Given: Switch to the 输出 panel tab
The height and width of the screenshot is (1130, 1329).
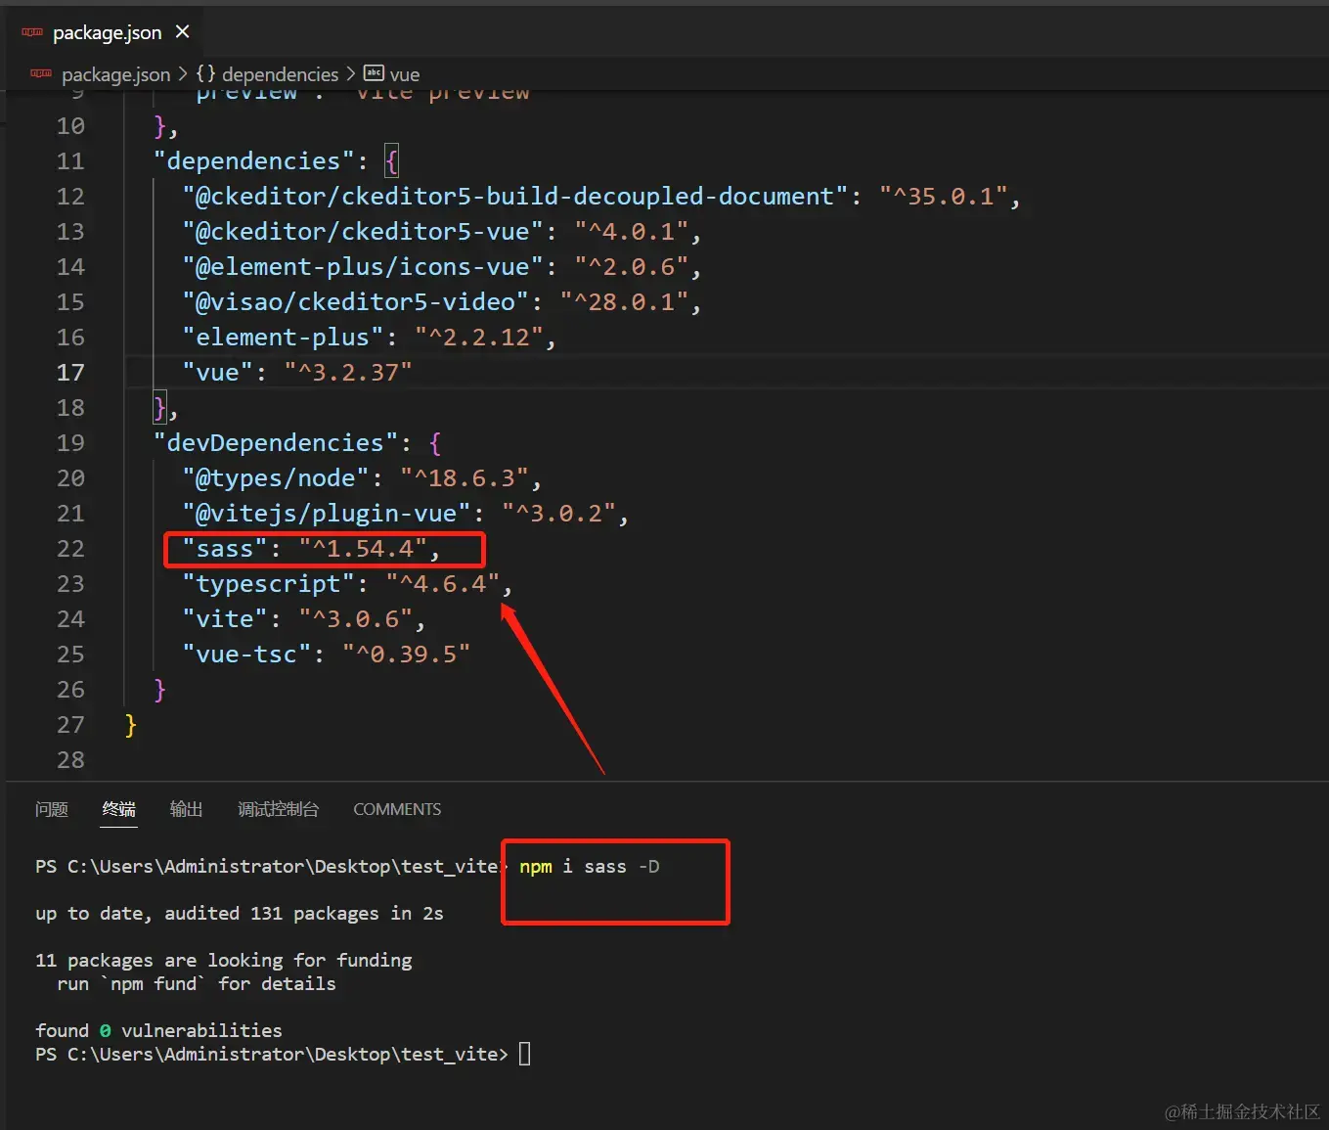Looking at the screenshot, I should pos(187,809).
